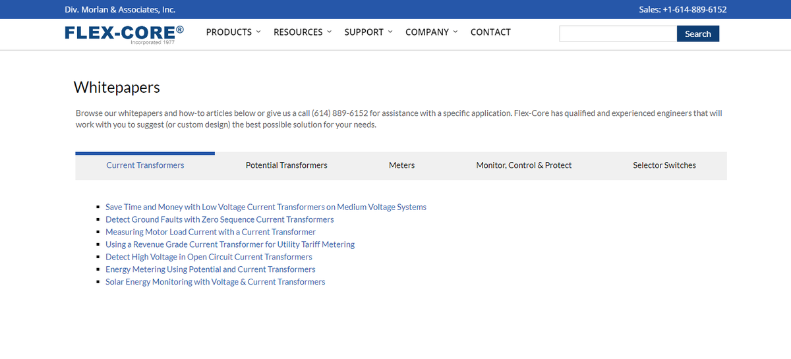Switch to the Selector Switches tab
Screen dimensions: 791x359
coord(664,165)
